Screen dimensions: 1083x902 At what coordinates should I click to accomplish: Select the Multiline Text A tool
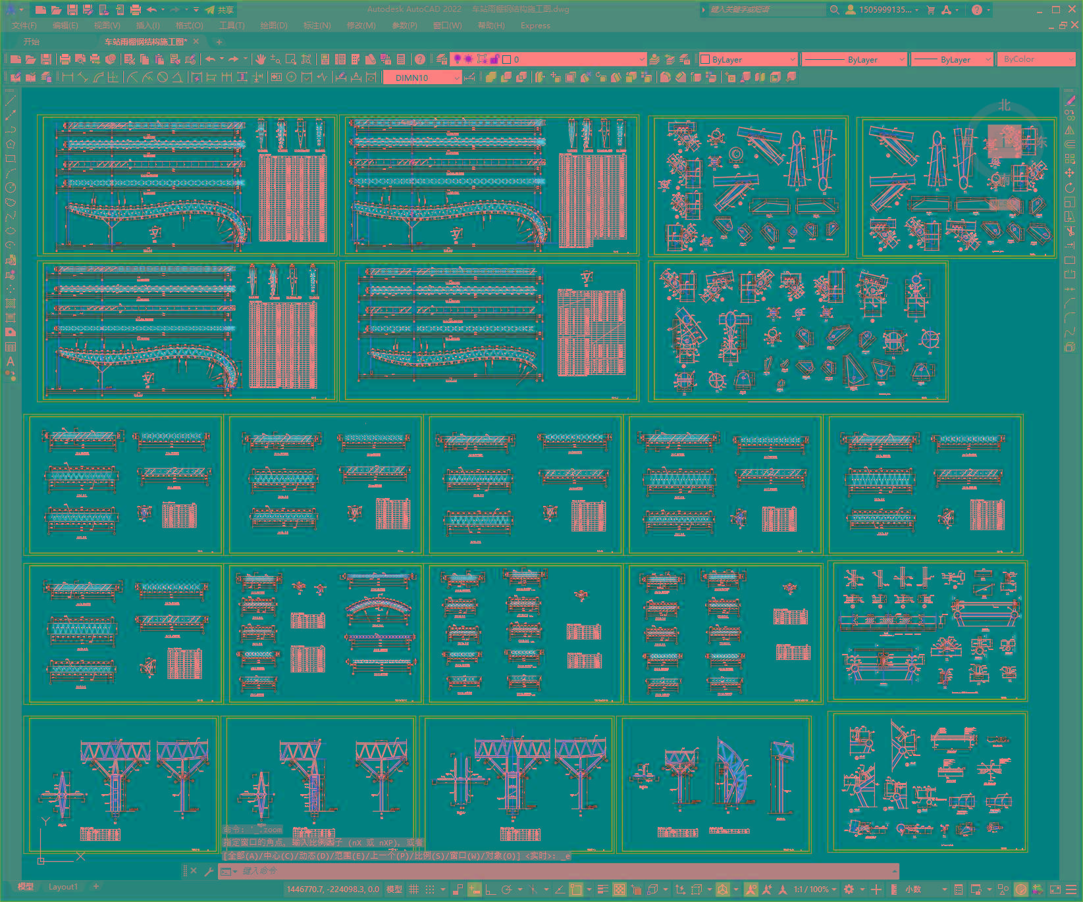[x=11, y=361]
